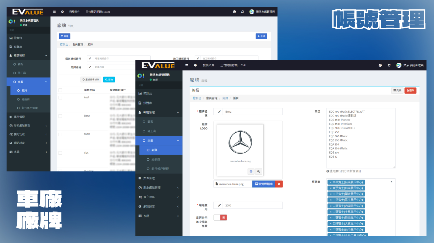Remove the 中華賓士(蘭渡展示中心) dealer tag
Image resolution: width=434 pixels, height=243 pixels.
(330, 194)
